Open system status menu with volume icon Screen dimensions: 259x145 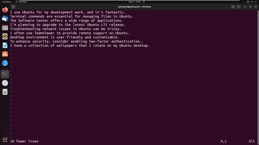coord(252,2)
